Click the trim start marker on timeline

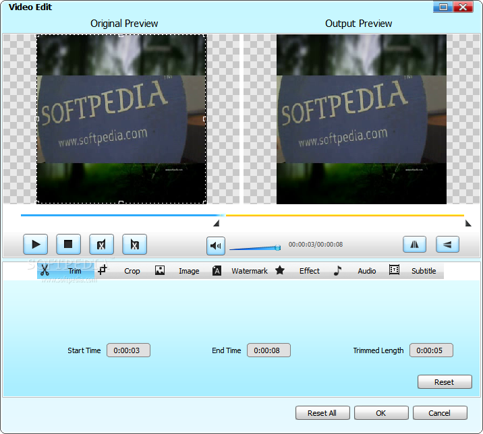[x=217, y=223]
